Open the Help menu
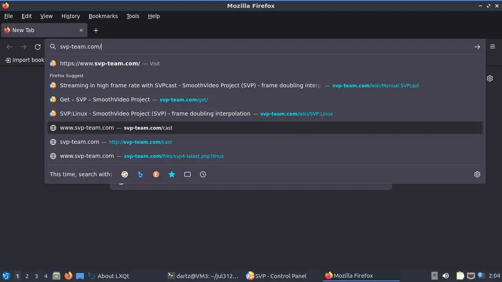The width and height of the screenshot is (502, 282). (154, 16)
